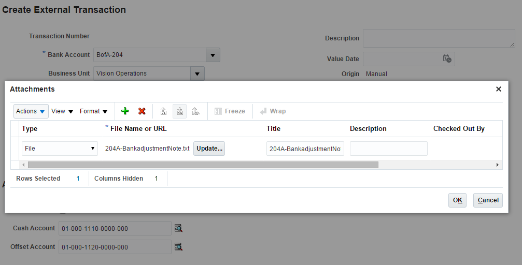Open Cash Account search icon
The image size is (522, 265).
point(178,228)
